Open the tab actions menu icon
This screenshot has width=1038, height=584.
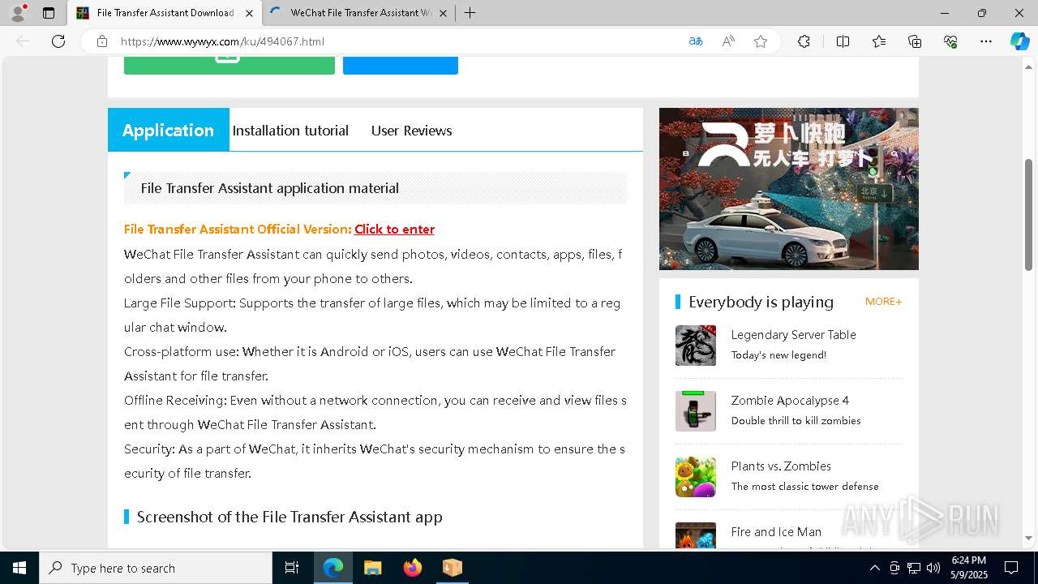point(49,13)
